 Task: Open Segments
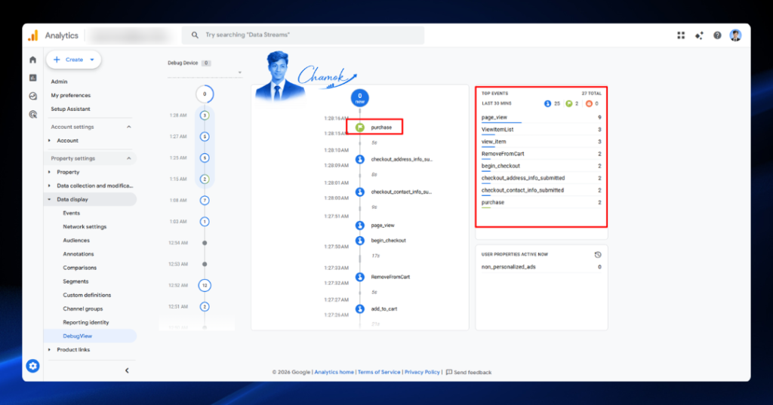[76, 281]
